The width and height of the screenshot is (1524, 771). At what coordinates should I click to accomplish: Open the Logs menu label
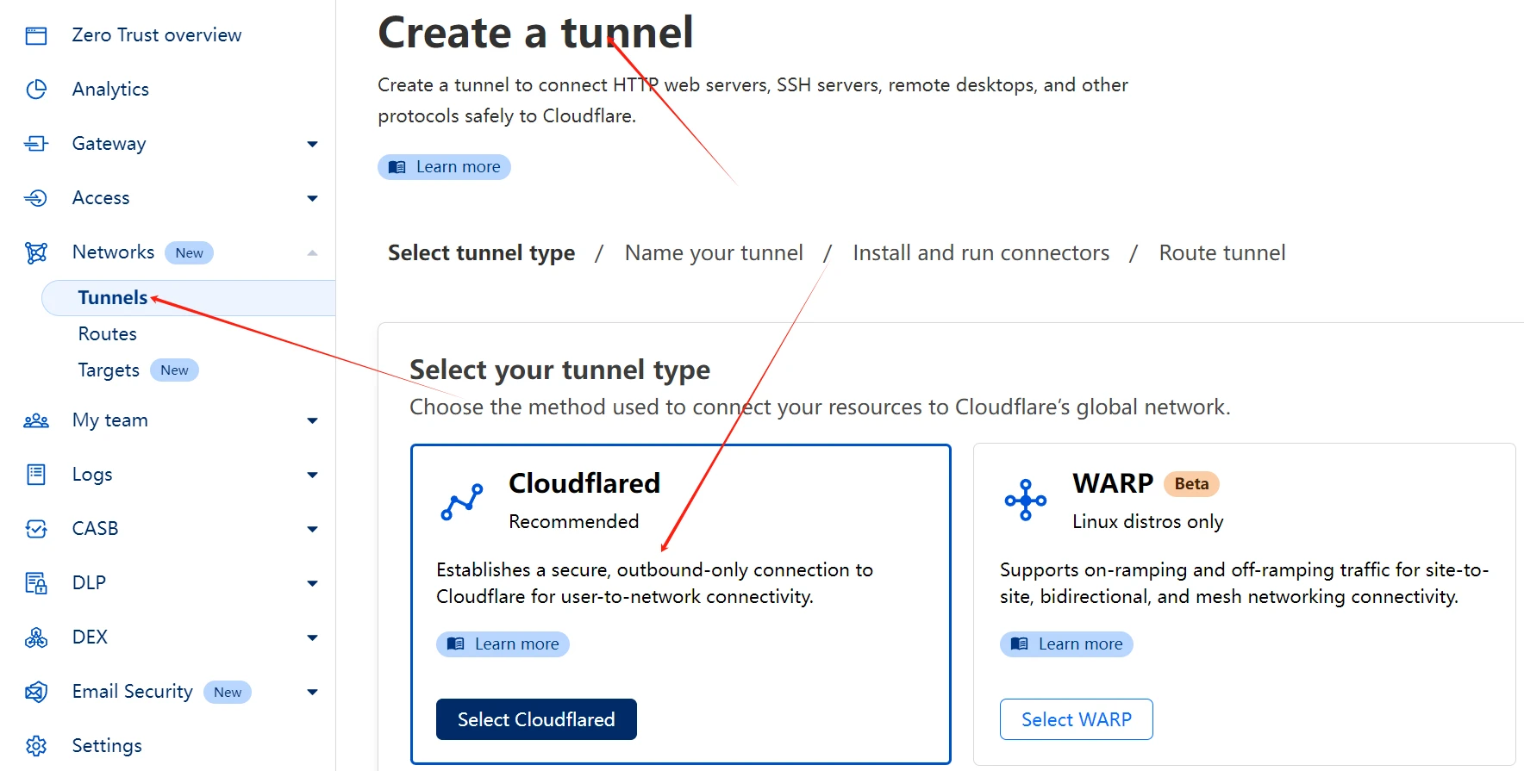click(x=92, y=475)
